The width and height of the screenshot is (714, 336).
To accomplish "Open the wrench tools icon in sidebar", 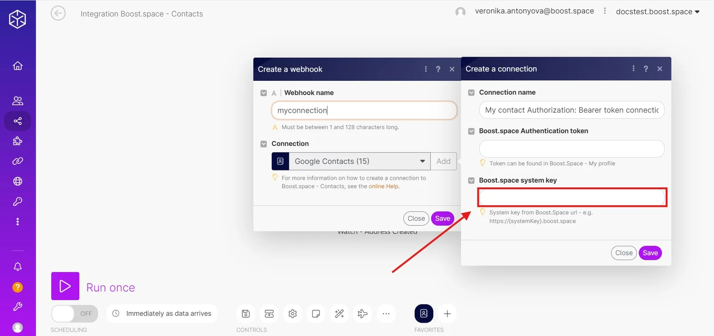I will click(x=17, y=307).
